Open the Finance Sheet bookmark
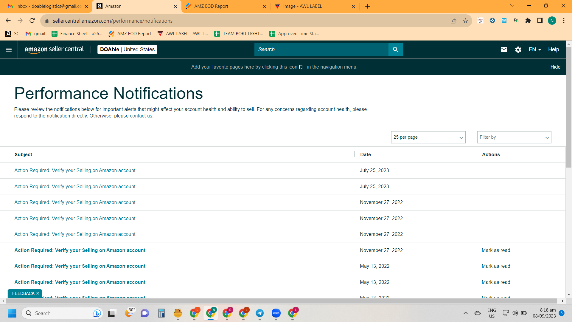This screenshot has width=572, height=322. tap(77, 34)
